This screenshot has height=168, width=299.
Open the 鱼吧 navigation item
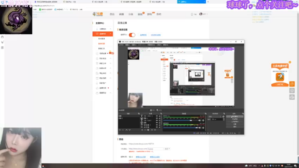159,14
